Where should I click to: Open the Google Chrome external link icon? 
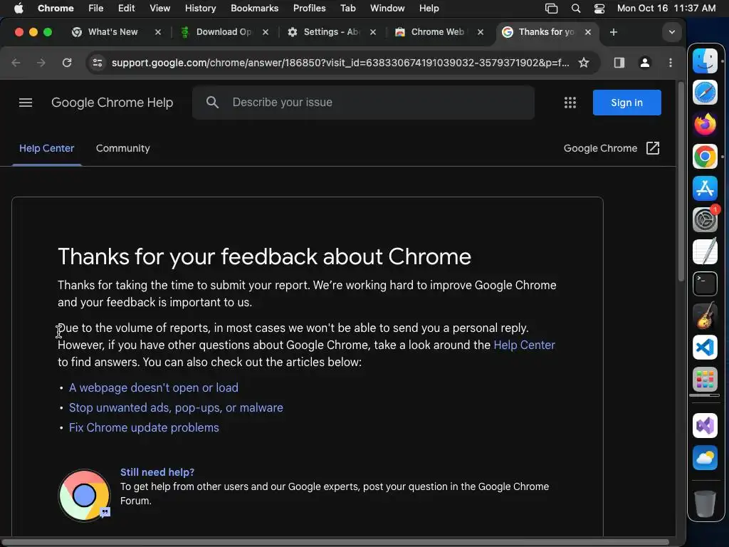pos(653,148)
